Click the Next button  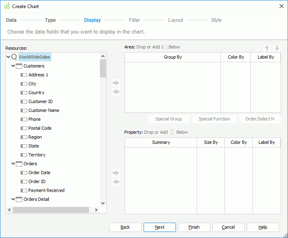(x=160, y=227)
